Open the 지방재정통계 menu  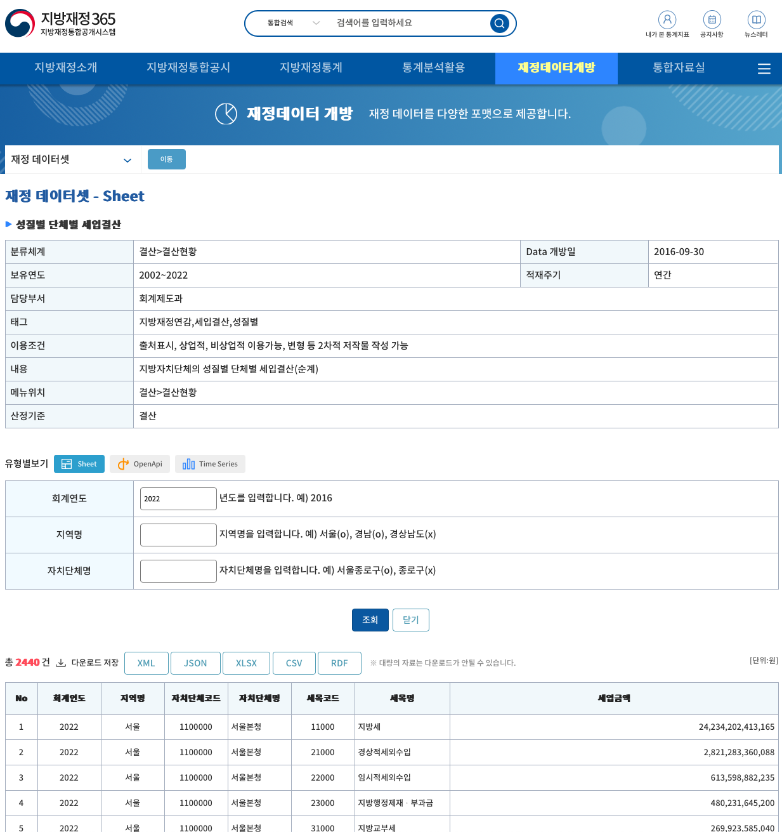tap(311, 68)
